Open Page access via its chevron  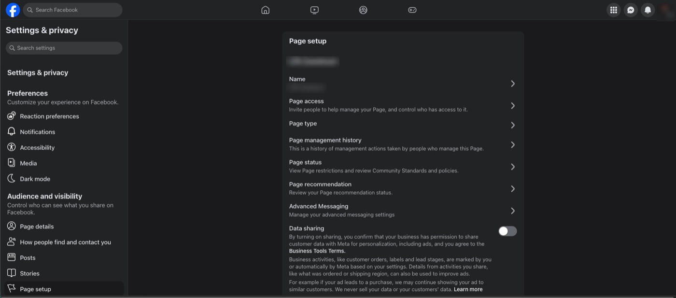pyautogui.click(x=513, y=105)
